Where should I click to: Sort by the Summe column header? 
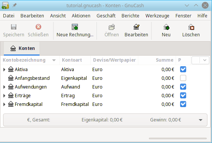point(157,60)
